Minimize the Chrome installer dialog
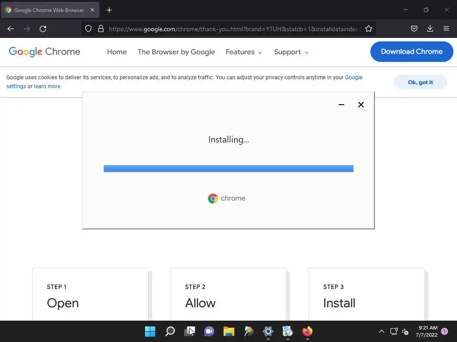The width and height of the screenshot is (457, 342). (341, 105)
